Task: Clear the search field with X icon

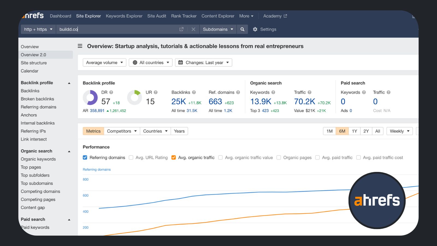Action: pos(193,29)
